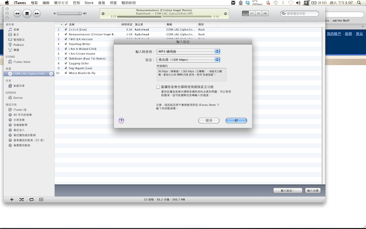Click the playback progress bar in display
The height and width of the screenshot is (229, 366).
point(164,16)
